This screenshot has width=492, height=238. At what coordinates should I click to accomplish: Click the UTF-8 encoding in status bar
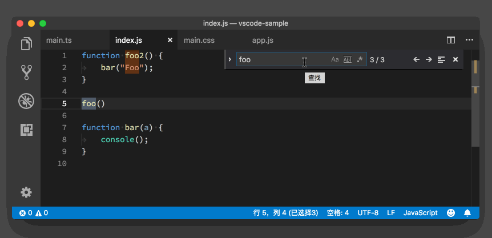coord(368,213)
